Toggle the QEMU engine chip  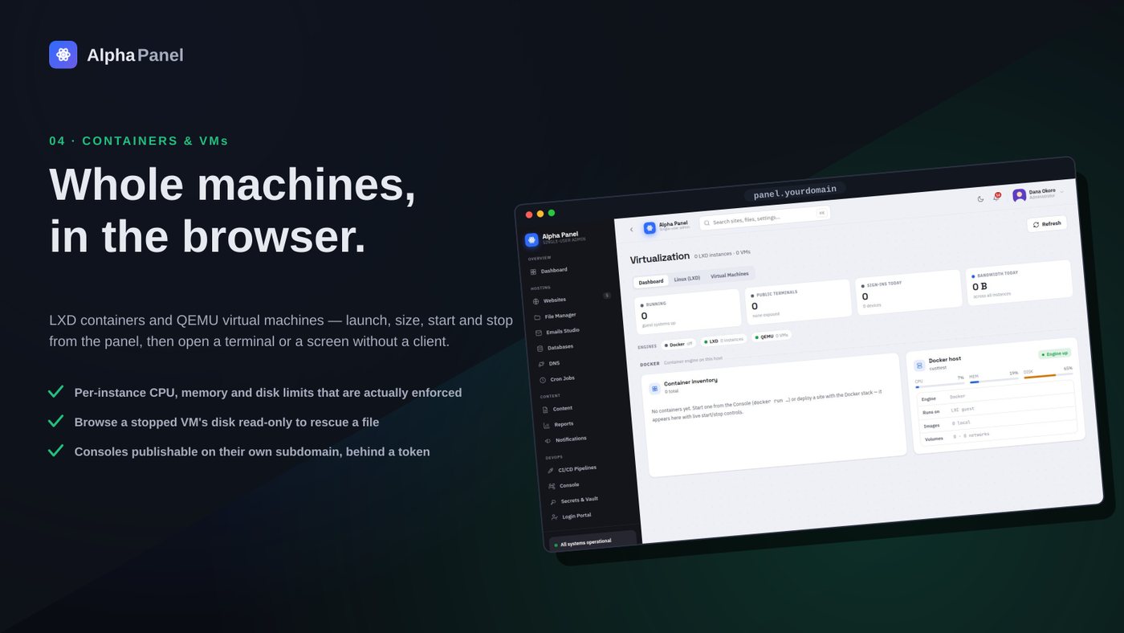point(772,336)
